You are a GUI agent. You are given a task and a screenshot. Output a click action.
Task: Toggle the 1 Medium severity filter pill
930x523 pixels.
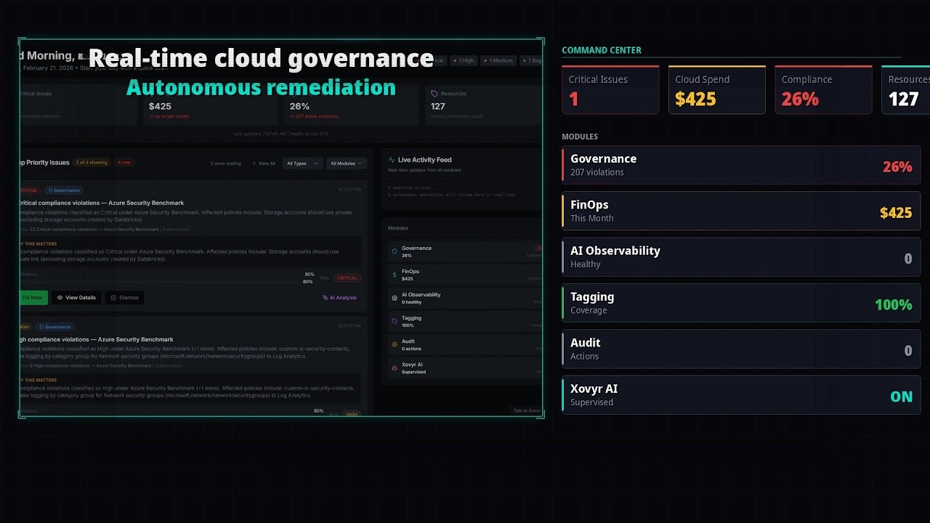click(x=498, y=60)
